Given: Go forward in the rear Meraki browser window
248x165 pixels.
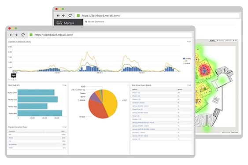Looking at the screenshot, I should tap(63, 15).
